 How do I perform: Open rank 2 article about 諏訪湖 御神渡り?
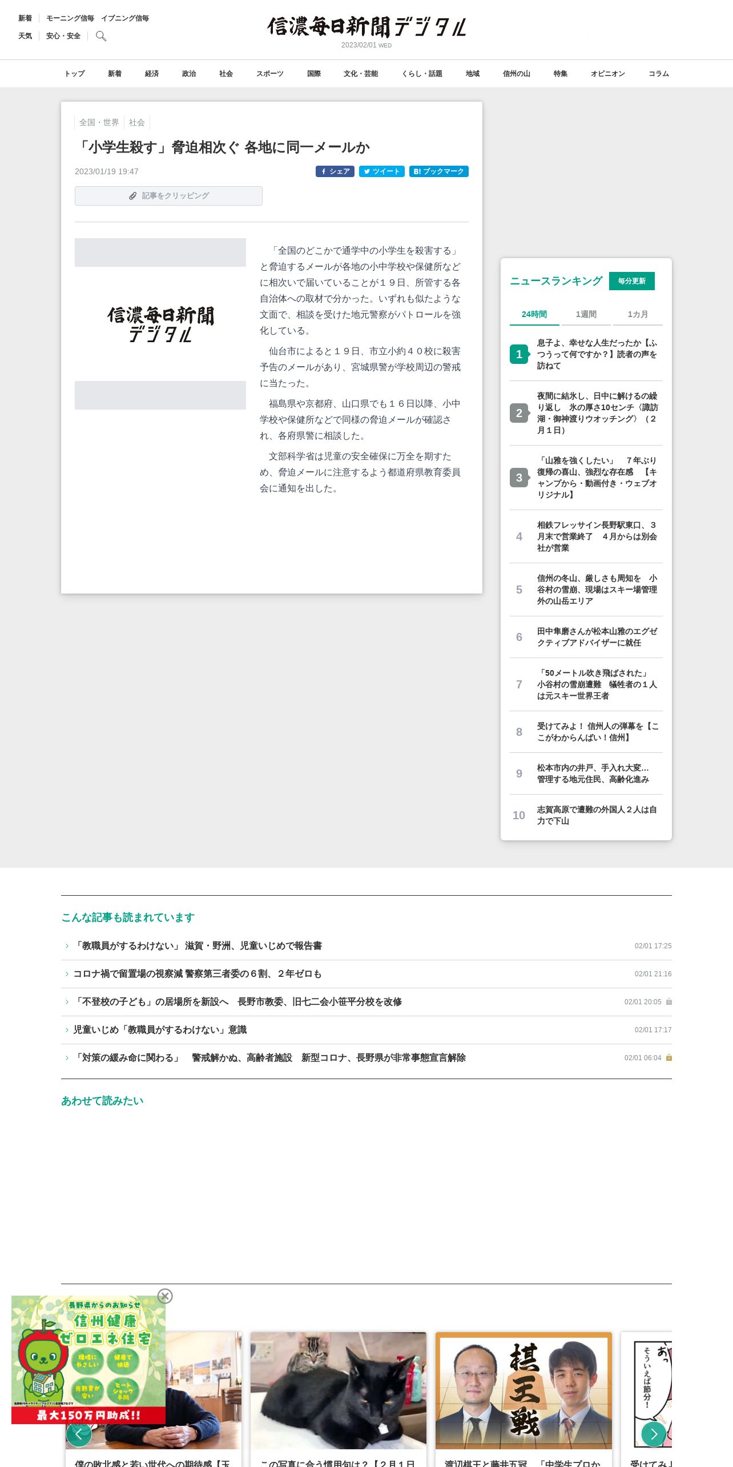586,413
